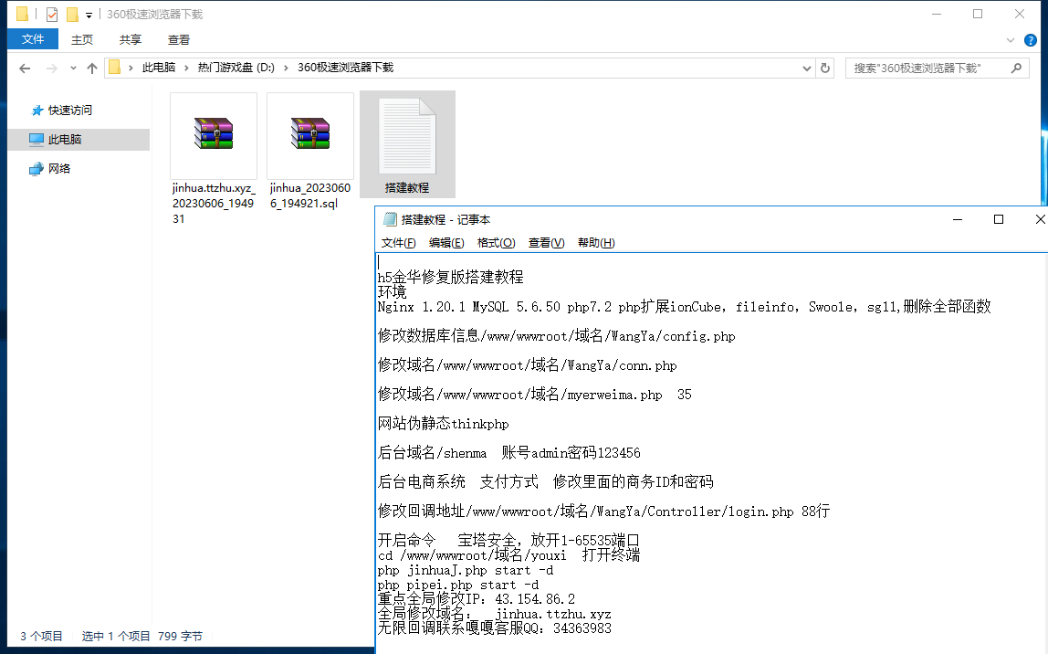The width and height of the screenshot is (1048, 654).
Task: Refresh the current folder view
Action: 825,68
